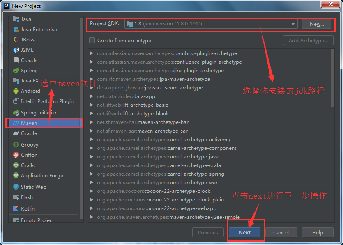
Task: Select Groovy project type label
Action: (x=30, y=145)
